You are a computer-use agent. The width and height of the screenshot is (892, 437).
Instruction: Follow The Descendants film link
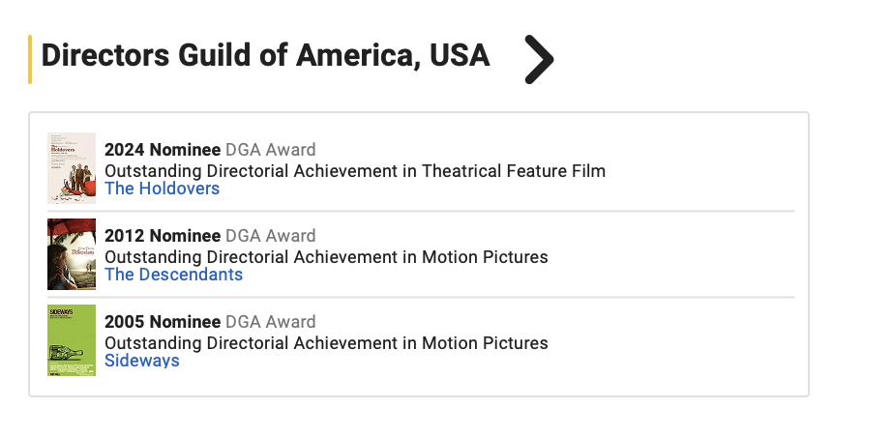pyautogui.click(x=173, y=275)
